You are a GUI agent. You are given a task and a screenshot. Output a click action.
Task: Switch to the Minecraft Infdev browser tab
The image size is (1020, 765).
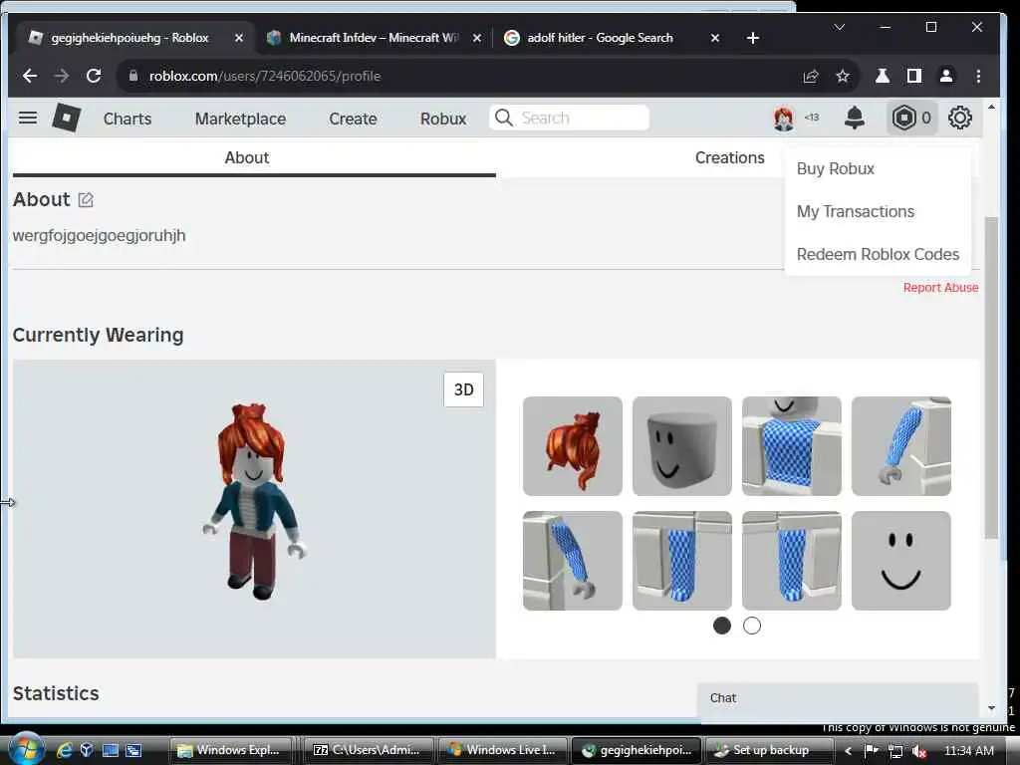coord(375,38)
